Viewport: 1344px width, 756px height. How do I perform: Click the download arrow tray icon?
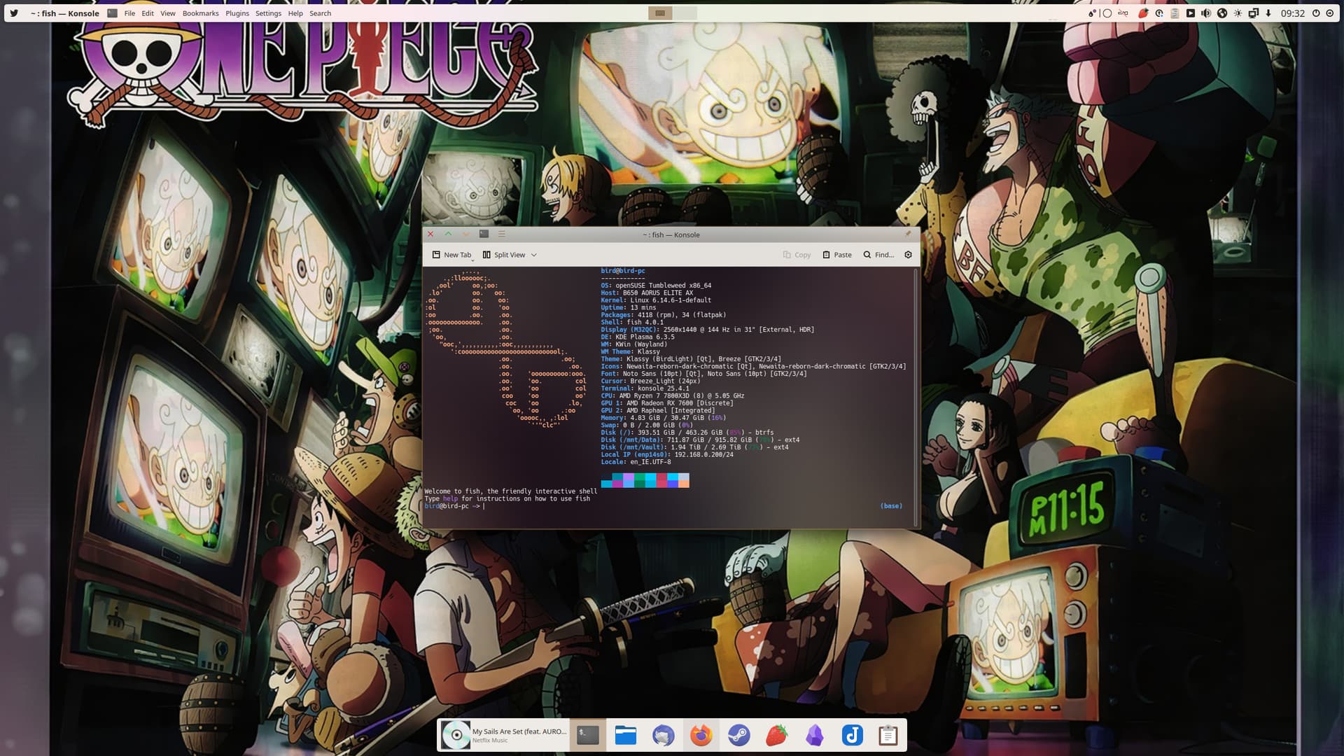pos(1268,13)
